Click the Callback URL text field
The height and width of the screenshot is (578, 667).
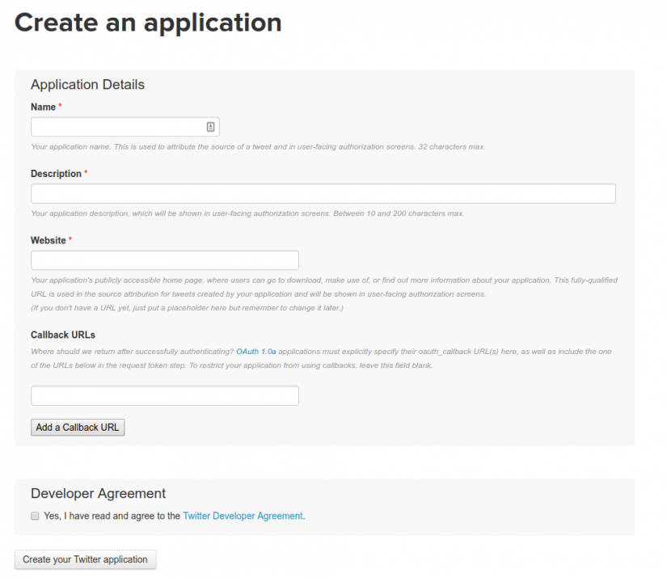(164, 395)
